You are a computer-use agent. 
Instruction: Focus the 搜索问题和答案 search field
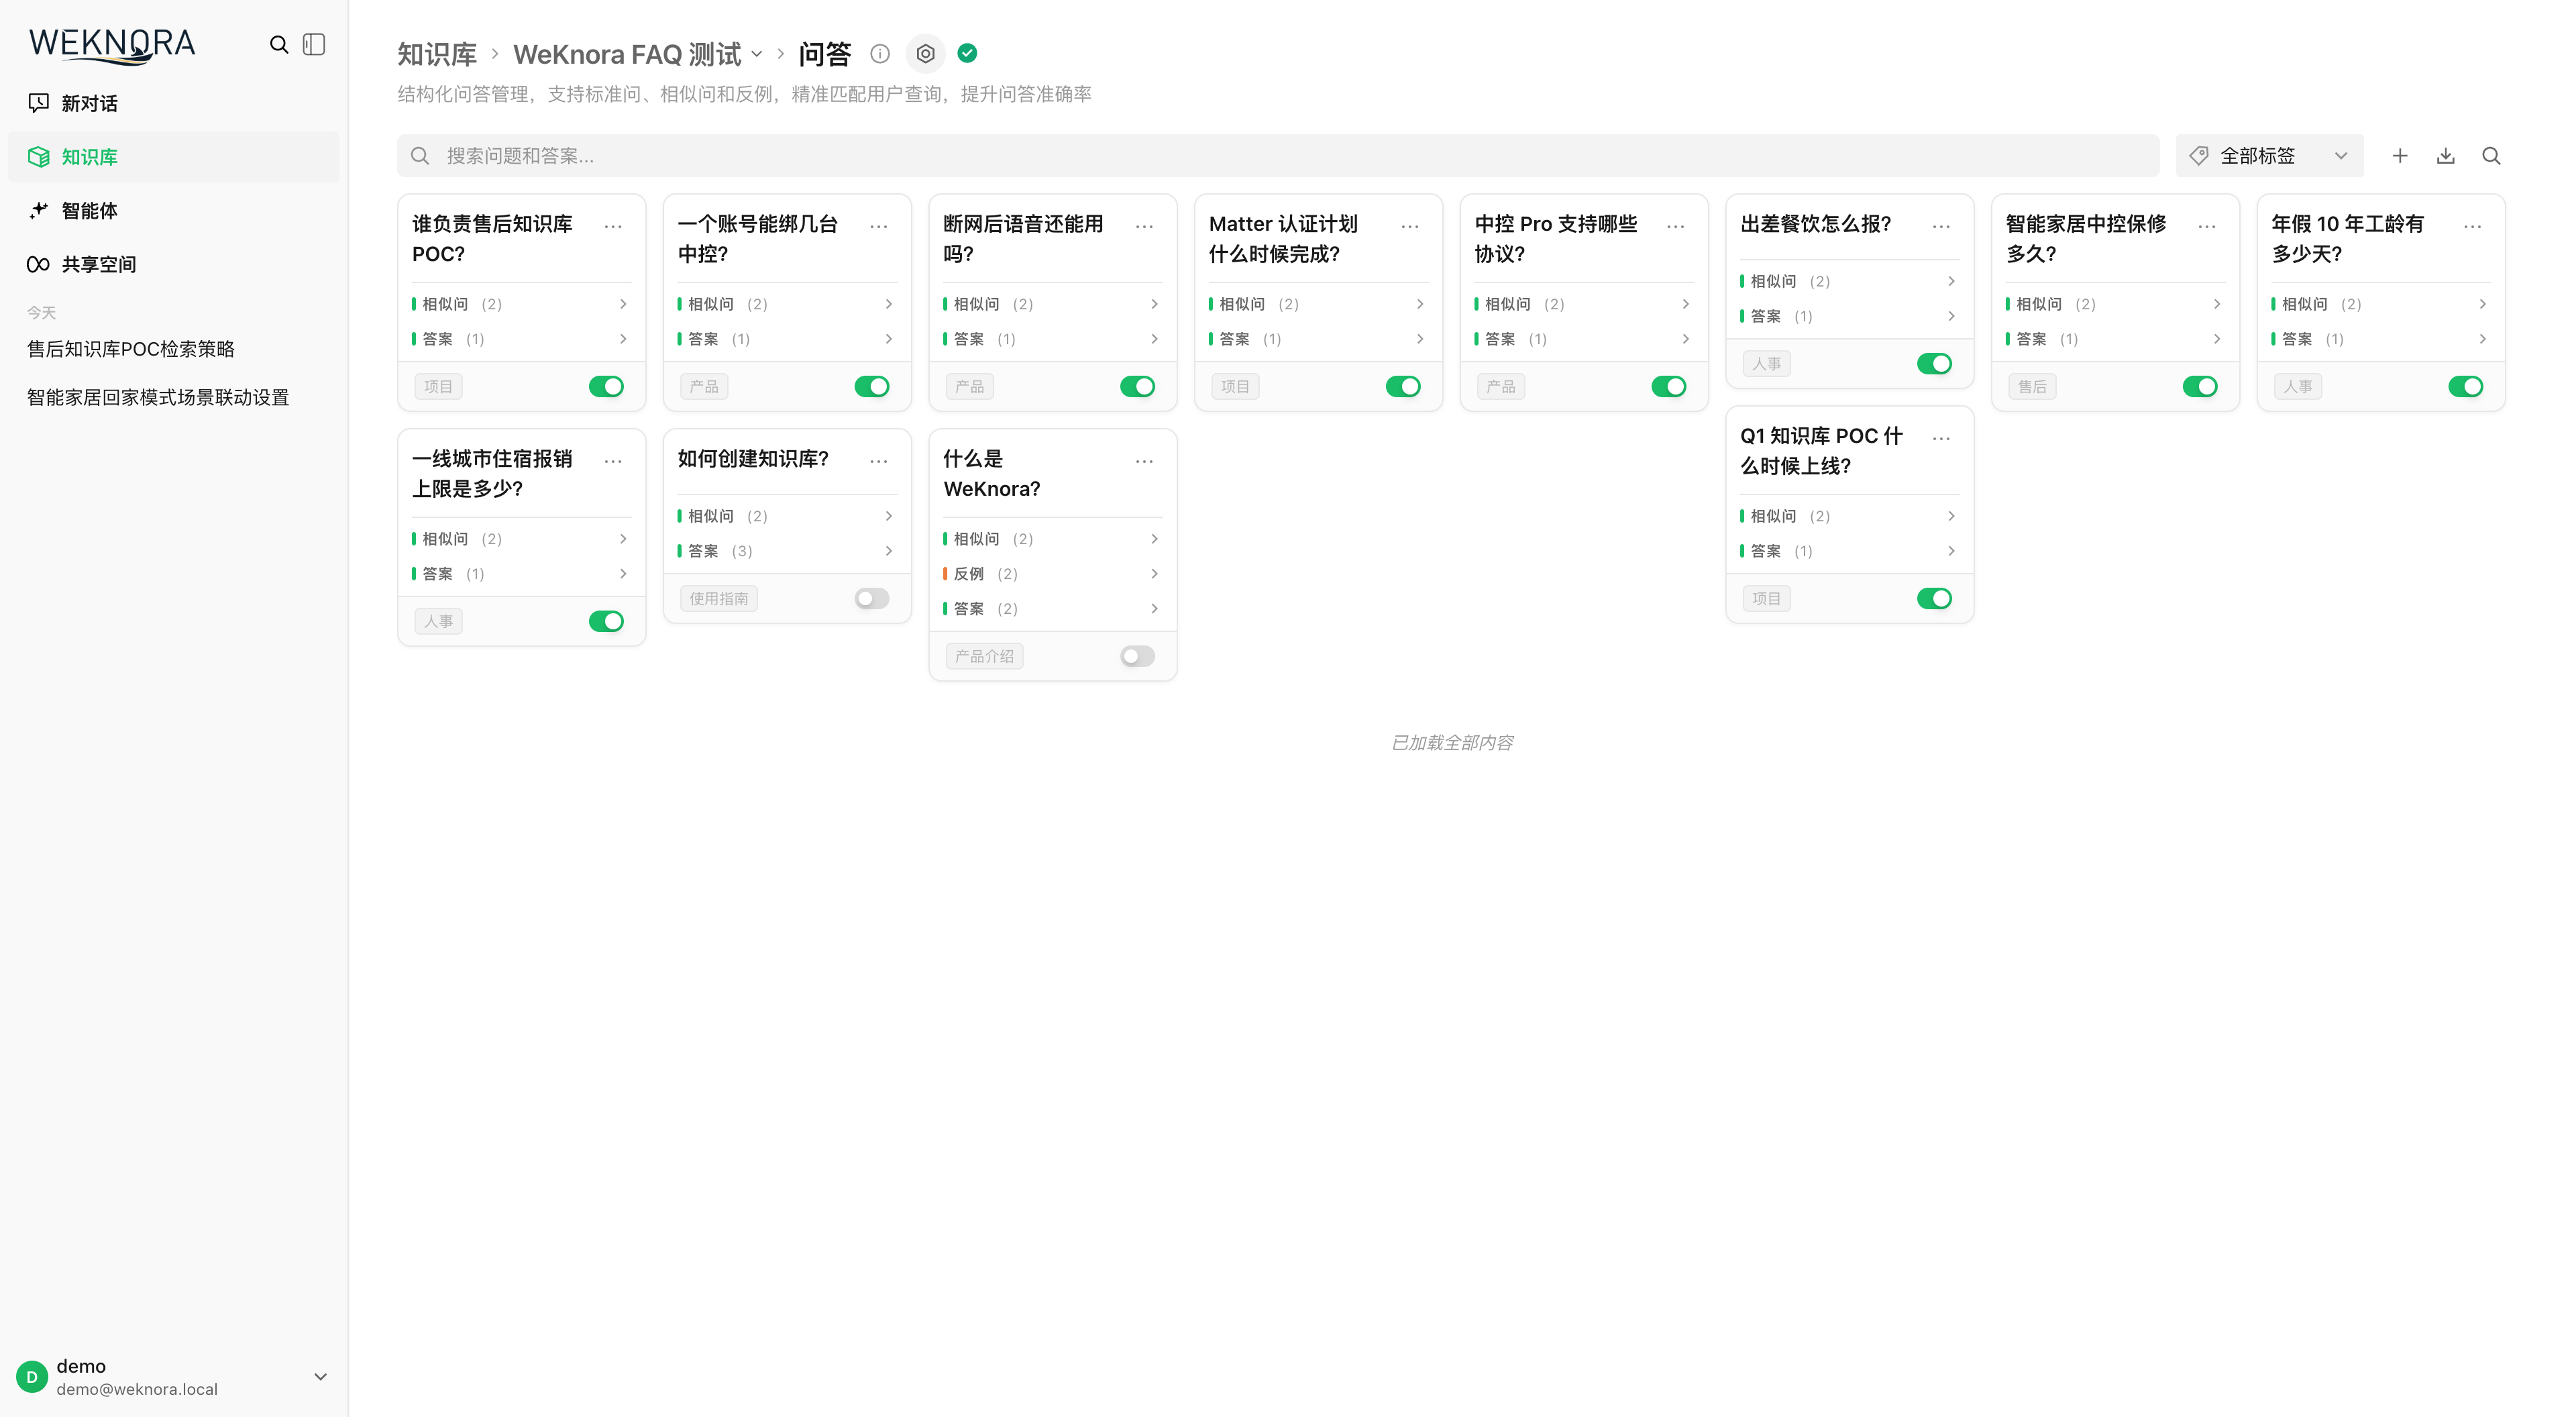pos(1278,156)
